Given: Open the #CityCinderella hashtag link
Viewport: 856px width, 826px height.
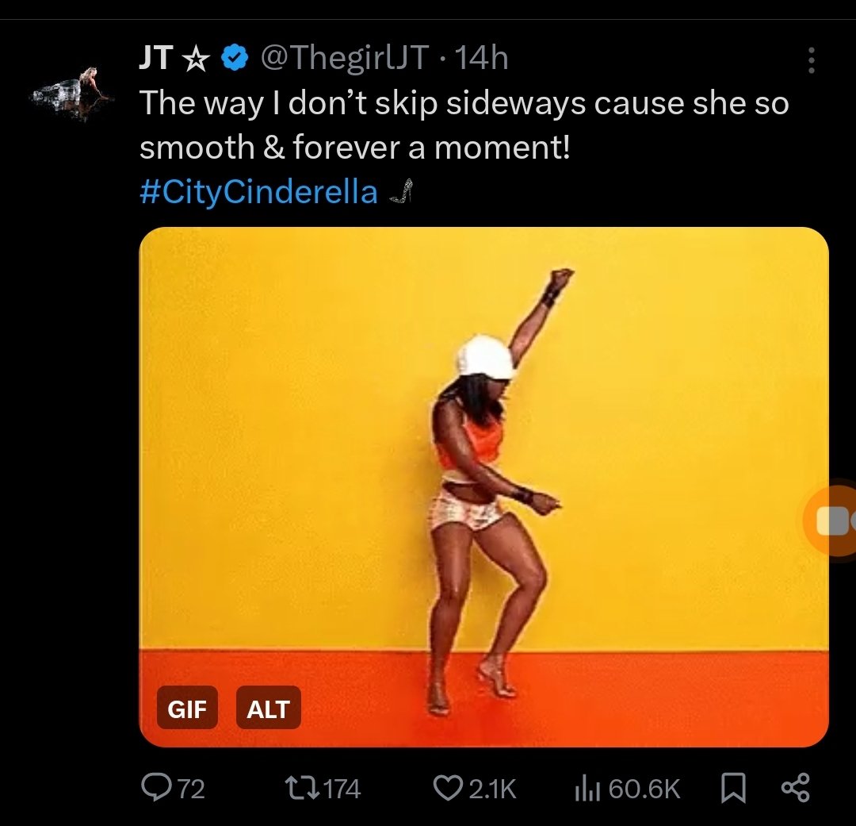Looking at the screenshot, I should click(258, 192).
